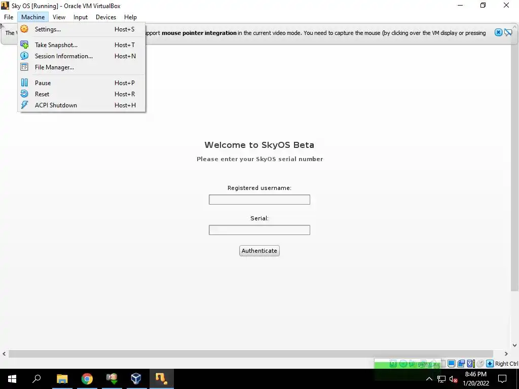This screenshot has width=519, height=389.
Task: Open the File menu
Action: (x=9, y=17)
